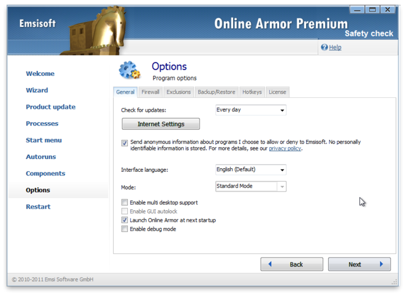Open the privacy policy link
407x296 pixels.
pos(285,149)
